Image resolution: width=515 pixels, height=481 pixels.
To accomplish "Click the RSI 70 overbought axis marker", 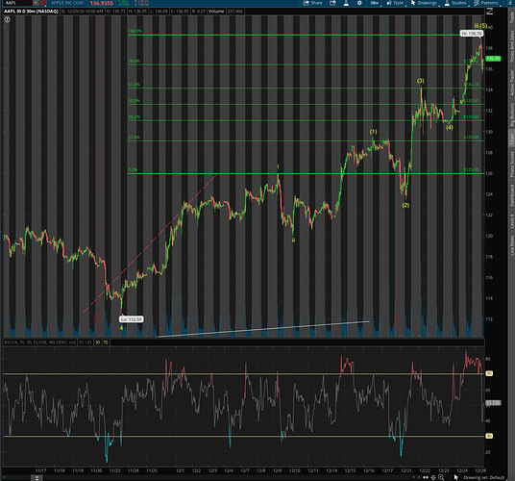I will click(x=489, y=374).
